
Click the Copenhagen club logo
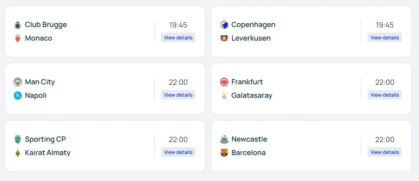(224, 25)
